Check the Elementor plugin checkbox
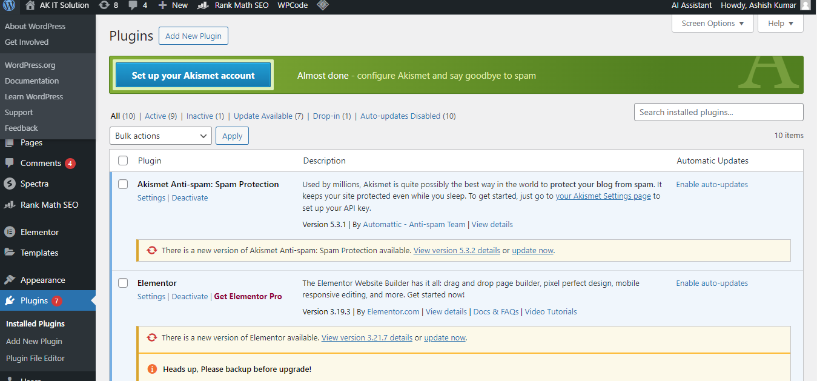Screen dimensions: 817x381 click(123, 283)
